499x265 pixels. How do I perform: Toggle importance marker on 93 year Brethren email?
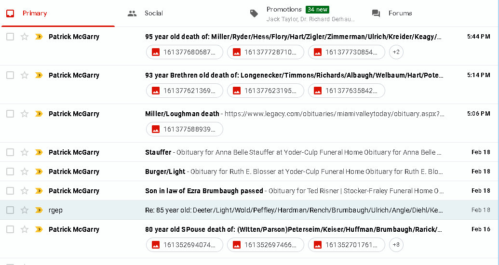39,75
